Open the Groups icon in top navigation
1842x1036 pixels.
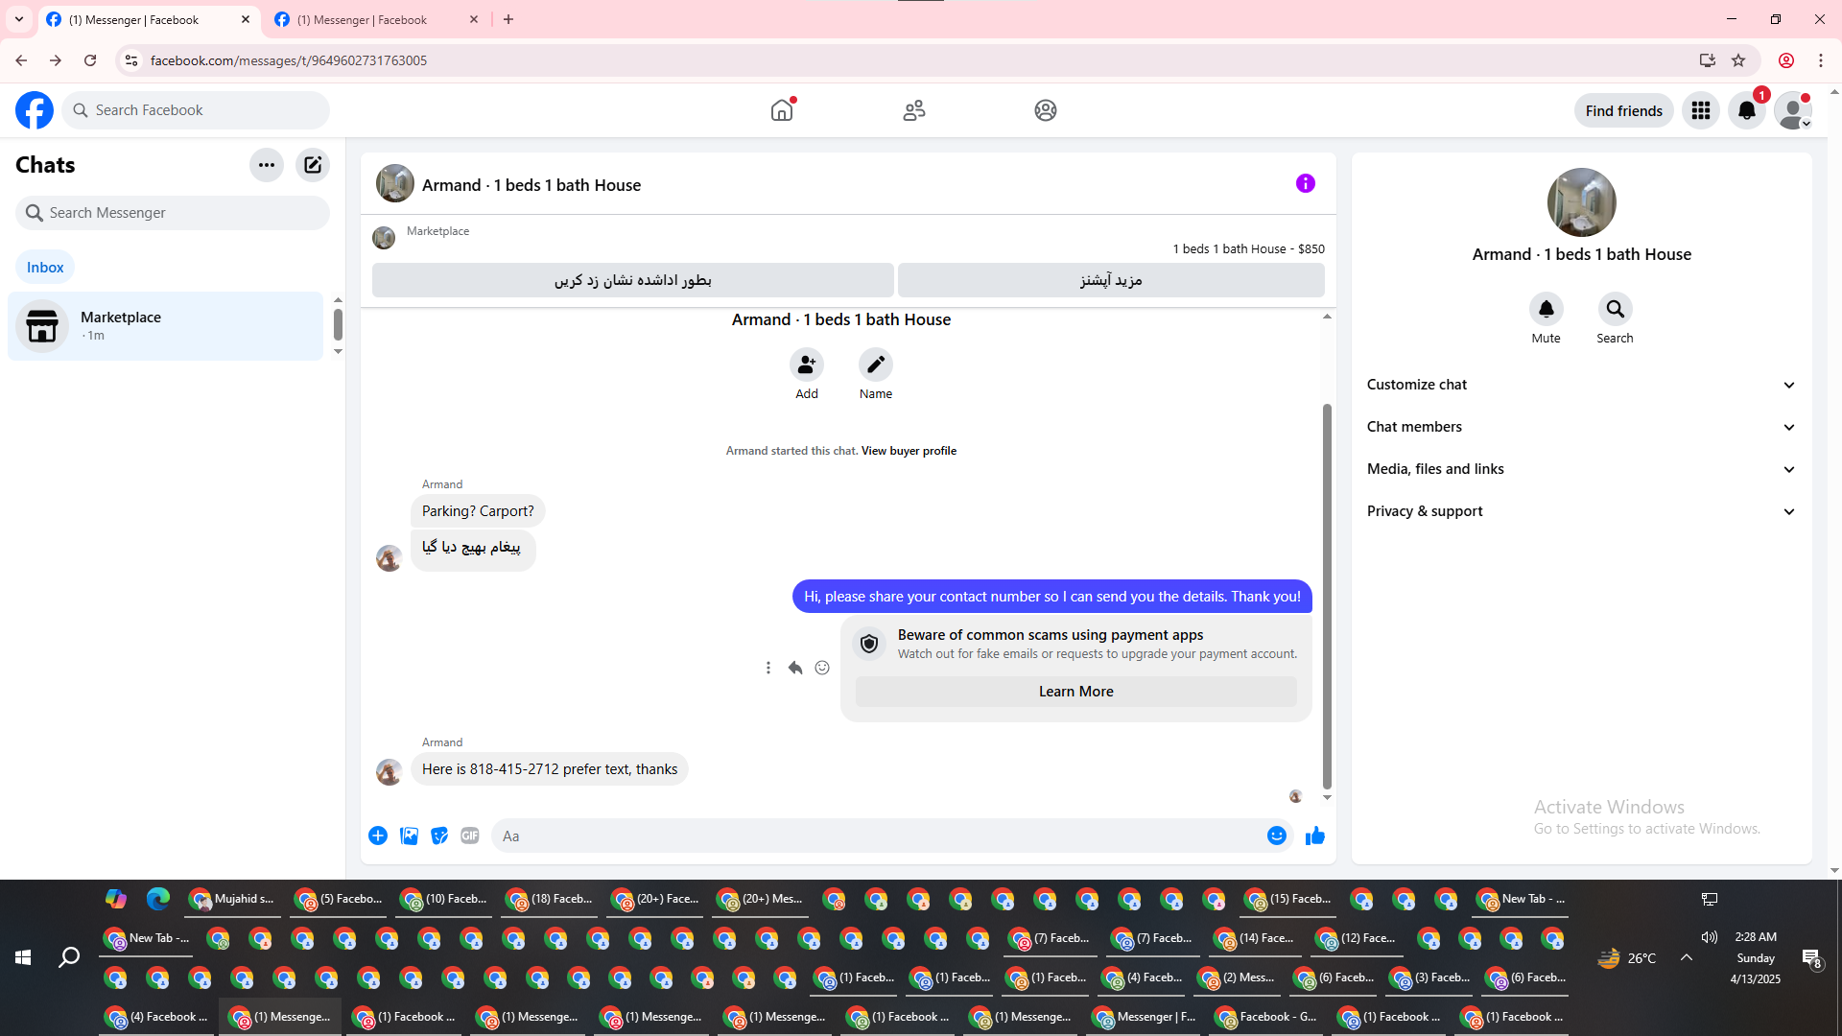pyautogui.click(x=1046, y=110)
